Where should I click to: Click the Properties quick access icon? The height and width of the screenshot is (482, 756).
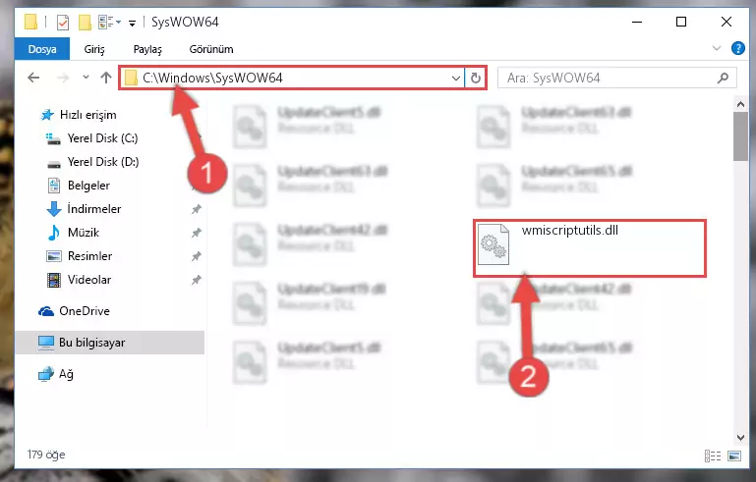pyautogui.click(x=63, y=23)
